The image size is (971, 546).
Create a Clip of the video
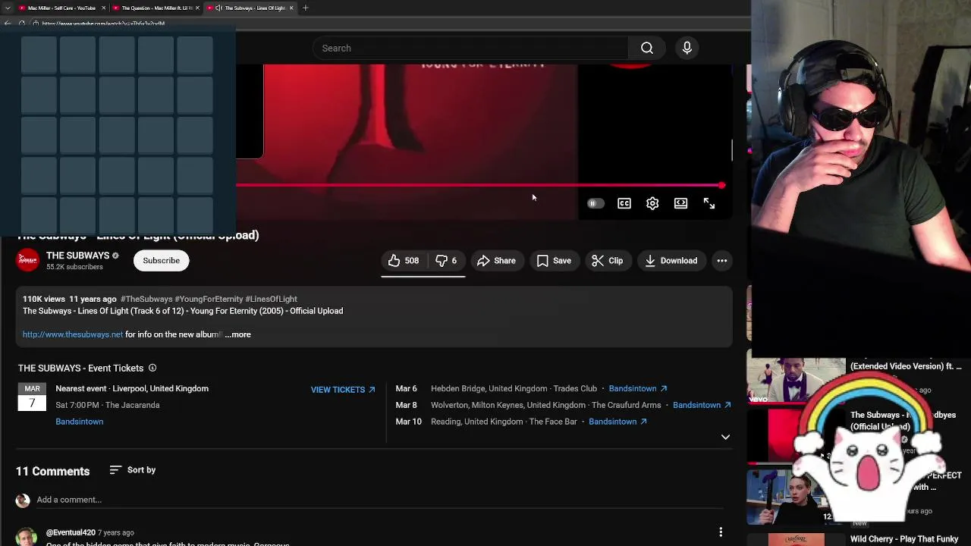point(608,261)
